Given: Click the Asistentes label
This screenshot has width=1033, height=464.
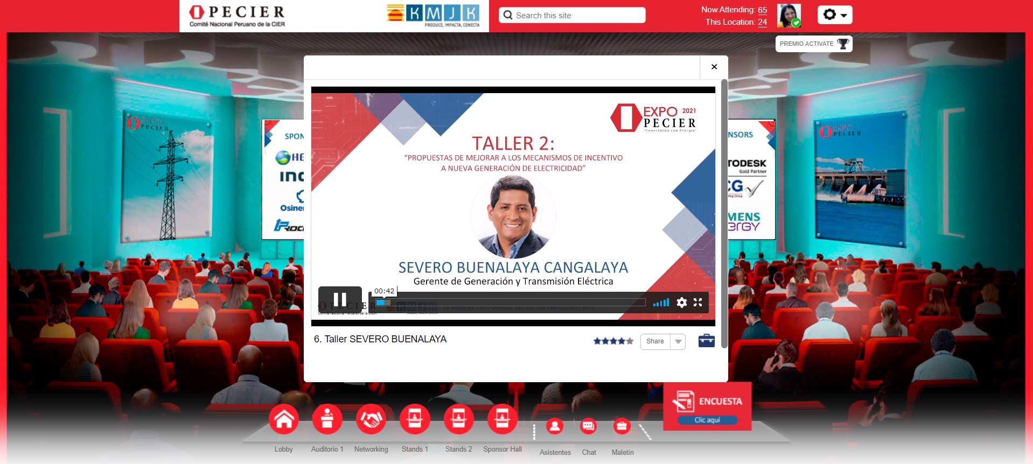Looking at the screenshot, I should [x=555, y=452].
